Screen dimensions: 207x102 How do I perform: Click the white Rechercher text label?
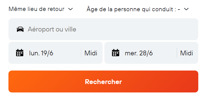[103, 82]
